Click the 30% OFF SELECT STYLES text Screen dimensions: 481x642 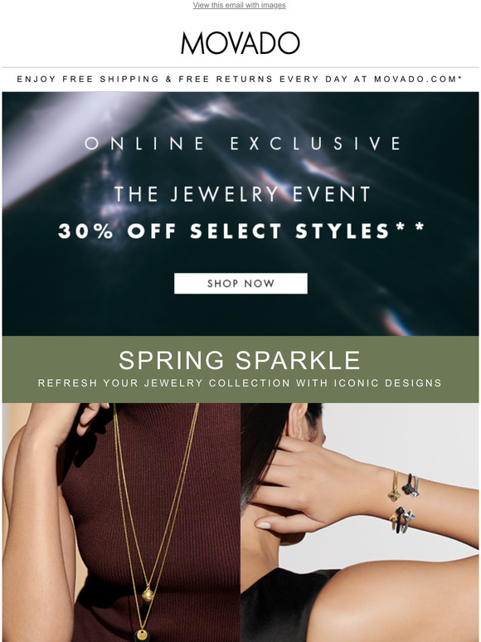pos(224,231)
